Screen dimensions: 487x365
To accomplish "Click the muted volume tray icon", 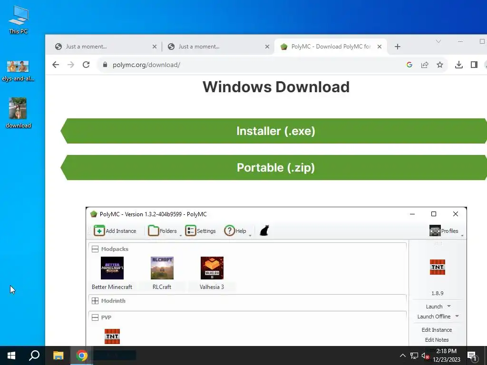I will [x=425, y=355].
